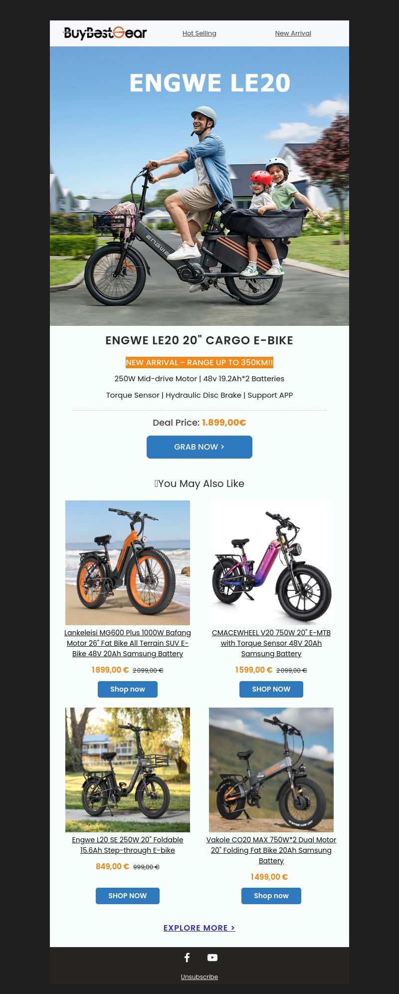Open the CMACEWHEEL V20 bike image
This screenshot has width=399, height=994.
pos(271,563)
